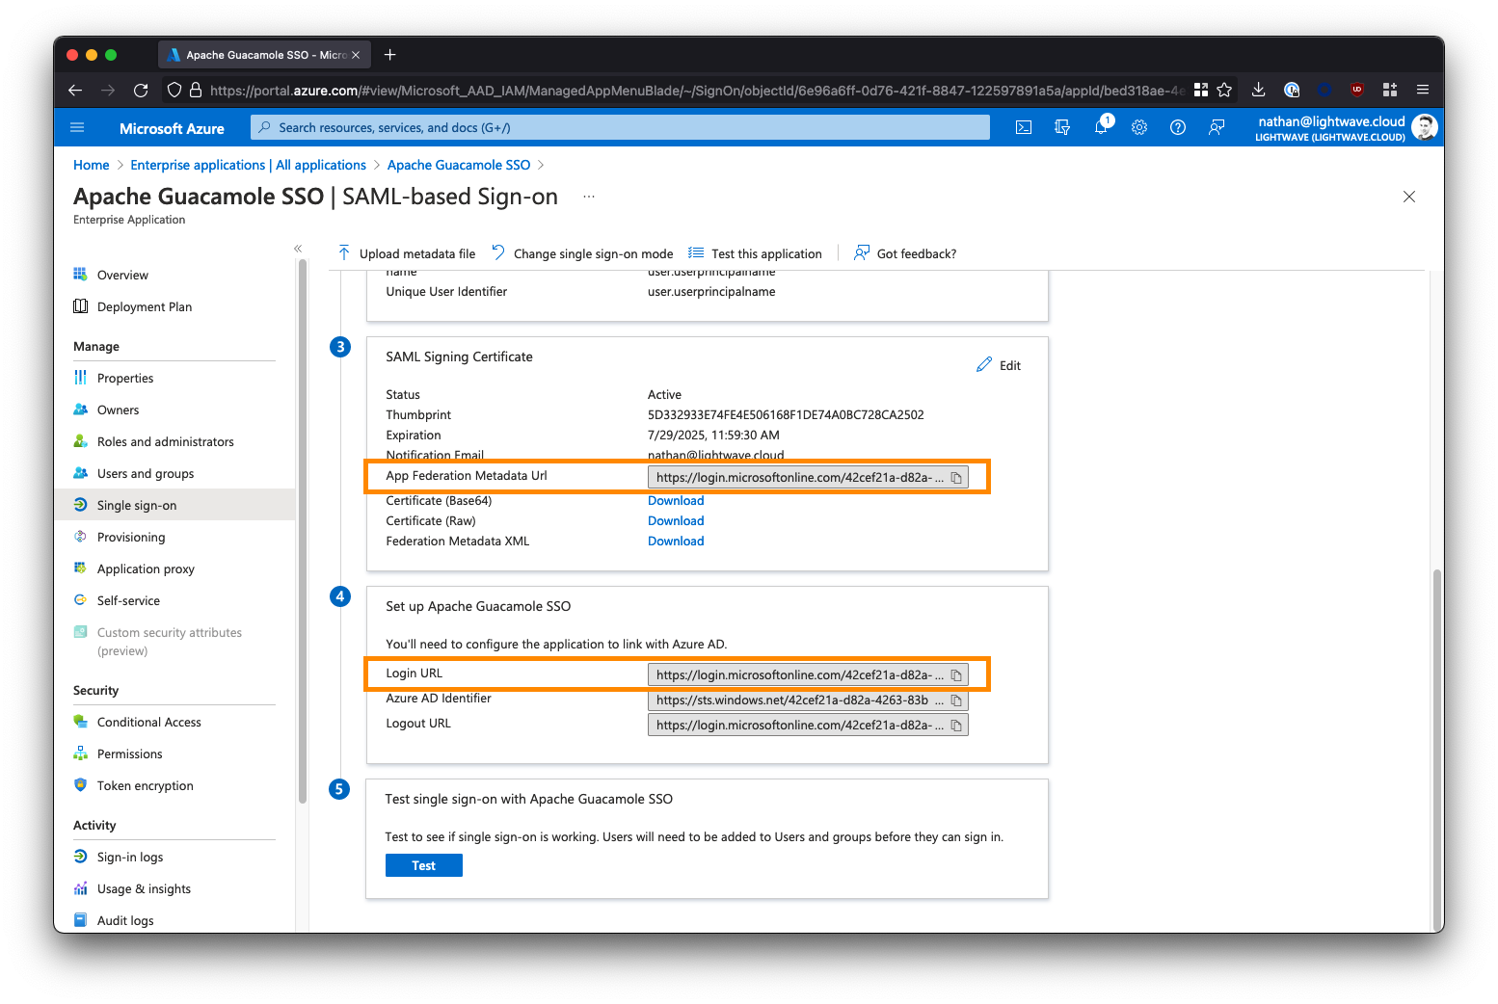Image resolution: width=1498 pixels, height=1004 pixels.
Task: Go to Conditional Access settings
Action: click(149, 722)
